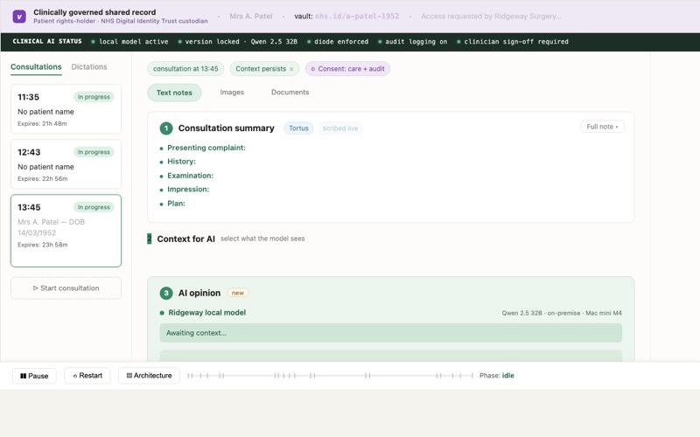Click the numbered circle beside Consultation summary
Viewport: 700px width, 437px height.
pyautogui.click(x=166, y=128)
